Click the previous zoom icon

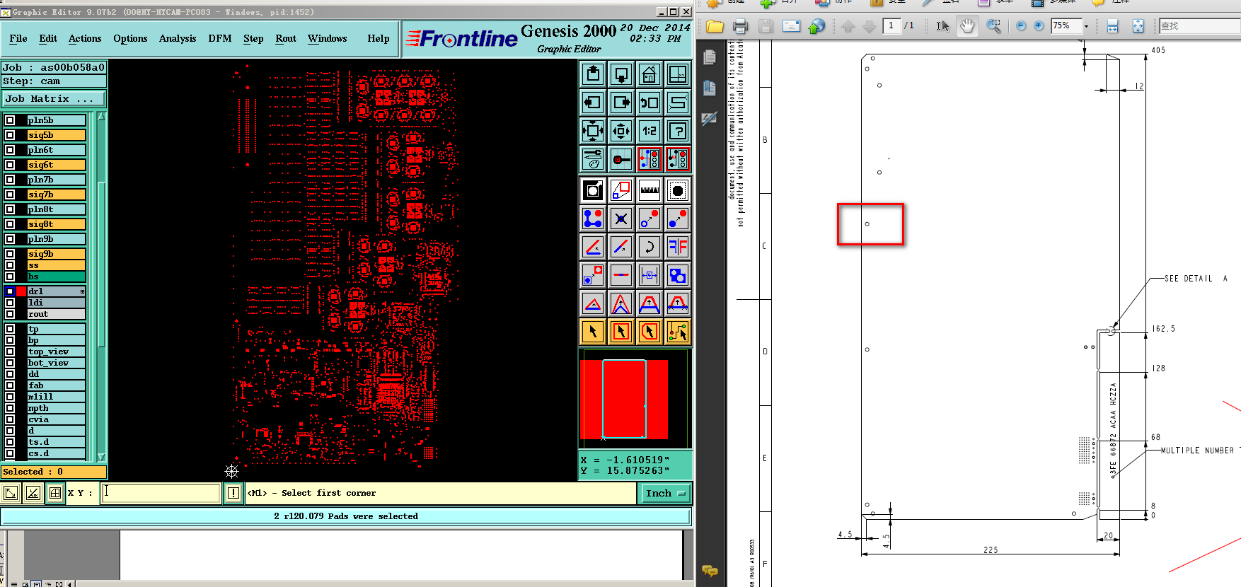tap(650, 103)
